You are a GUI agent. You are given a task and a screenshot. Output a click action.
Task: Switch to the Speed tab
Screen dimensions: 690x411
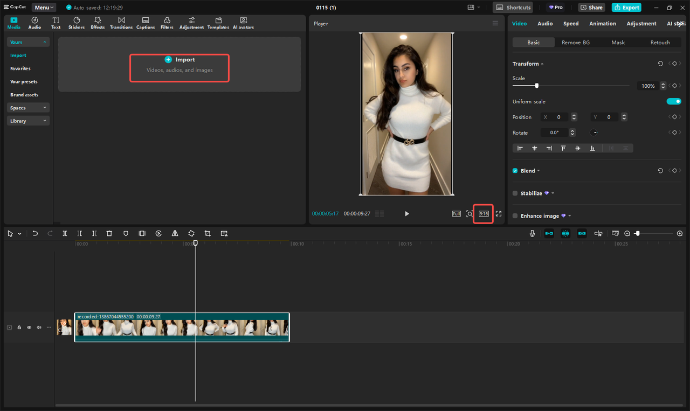click(571, 23)
